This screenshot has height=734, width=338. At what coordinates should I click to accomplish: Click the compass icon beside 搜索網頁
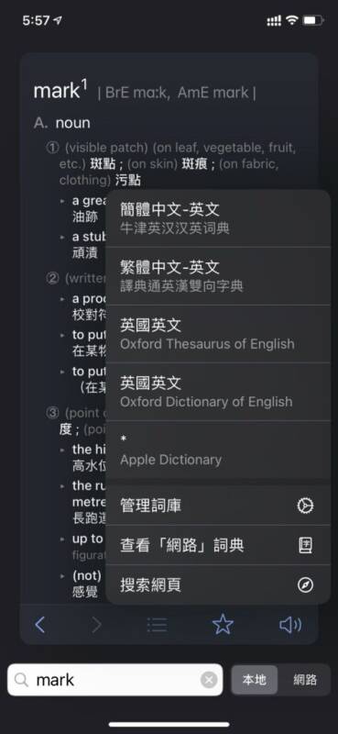[x=305, y=584]
